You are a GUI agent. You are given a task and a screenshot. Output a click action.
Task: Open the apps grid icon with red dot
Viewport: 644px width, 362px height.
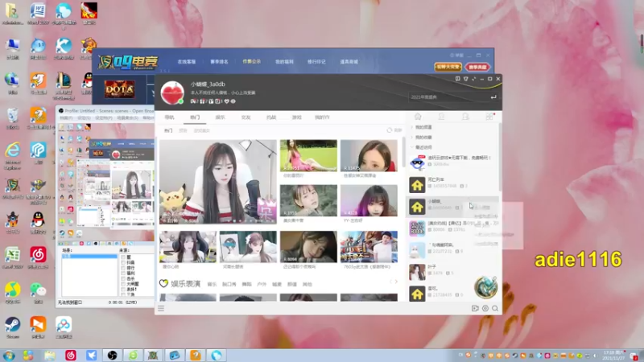click(489, 117)
